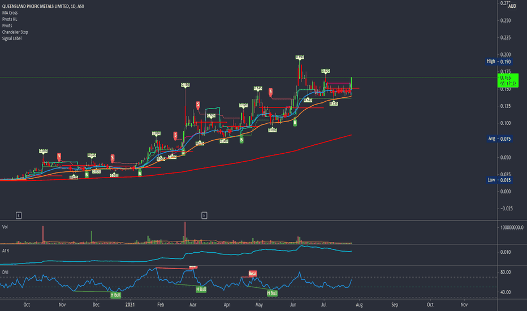
Task: Click the 0.045 pivot high label
Action: (92, 155)
